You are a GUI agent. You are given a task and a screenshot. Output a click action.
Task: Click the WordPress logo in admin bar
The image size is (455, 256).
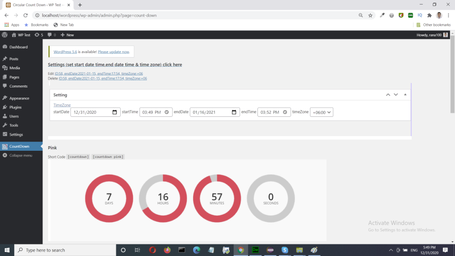coord(5,35)
